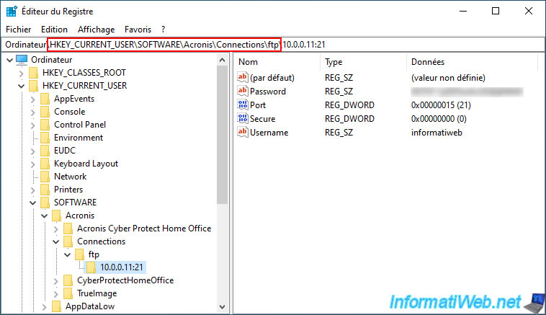The width and height of the screenshot is (546, 315).
Task: Click the Environment folder icon
Action: (45, 138)
